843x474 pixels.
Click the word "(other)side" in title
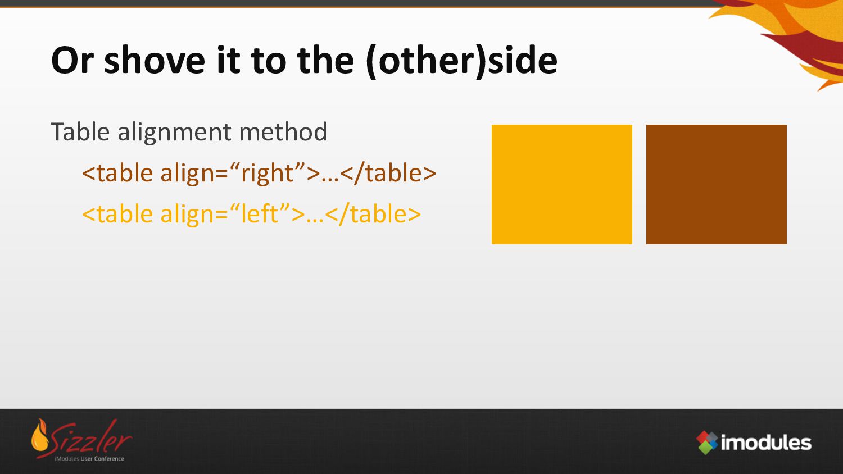click(461, 60)
